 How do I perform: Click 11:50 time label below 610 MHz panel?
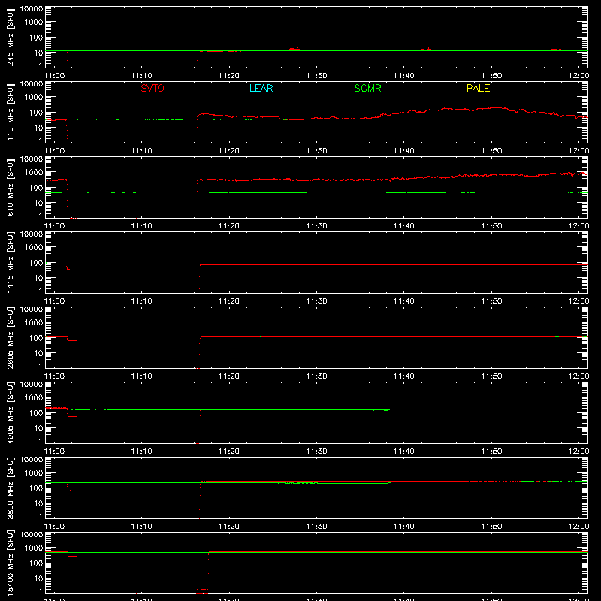(x=491, y=226)
